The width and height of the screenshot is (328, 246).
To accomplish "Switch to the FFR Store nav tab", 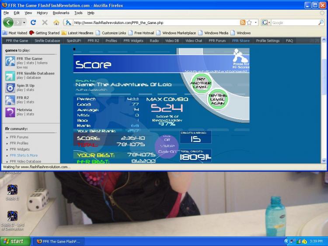I will [x=241, y=41].
